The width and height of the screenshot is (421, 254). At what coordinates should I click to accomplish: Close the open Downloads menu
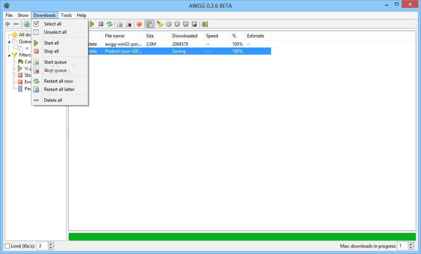click(x=44, y=15)
